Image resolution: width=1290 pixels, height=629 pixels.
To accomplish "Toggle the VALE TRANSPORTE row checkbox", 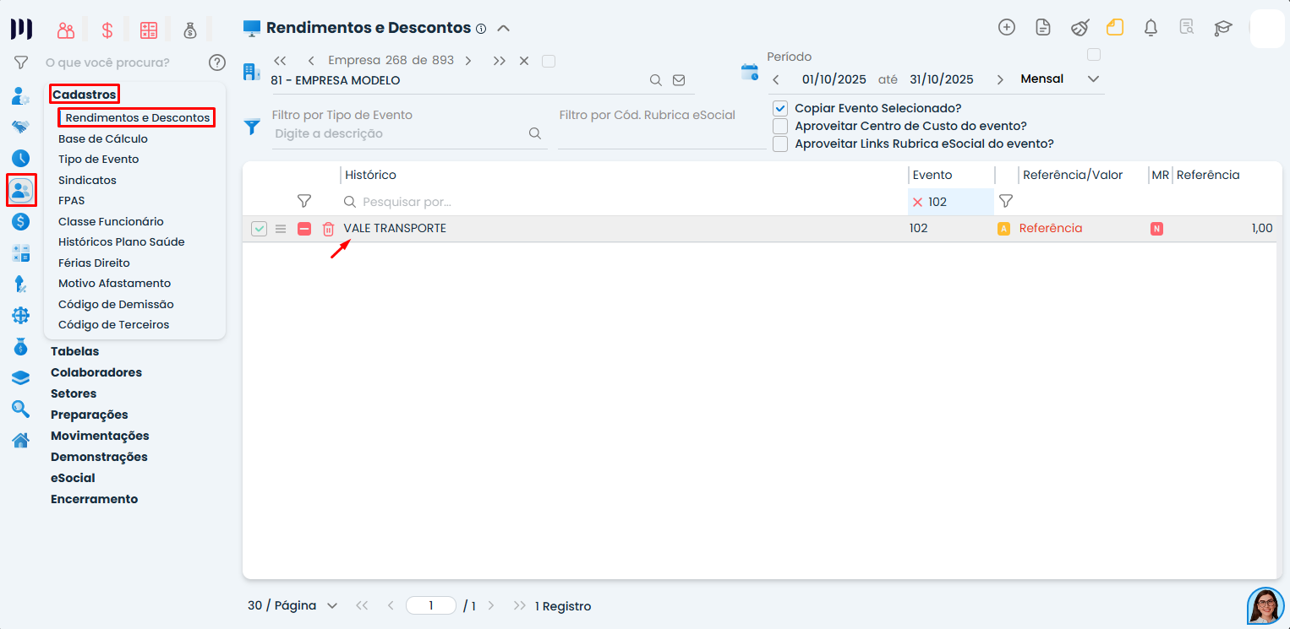I will [260, 229].
